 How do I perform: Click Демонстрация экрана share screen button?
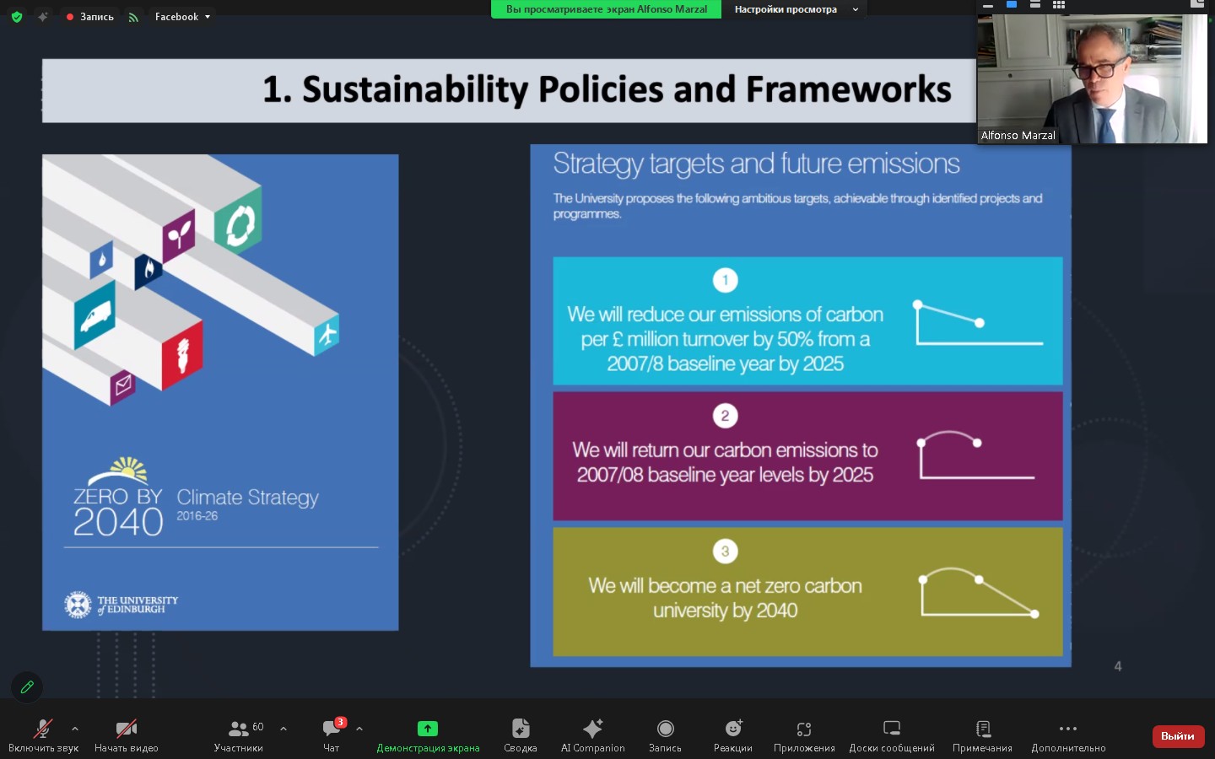pos(428,735)
